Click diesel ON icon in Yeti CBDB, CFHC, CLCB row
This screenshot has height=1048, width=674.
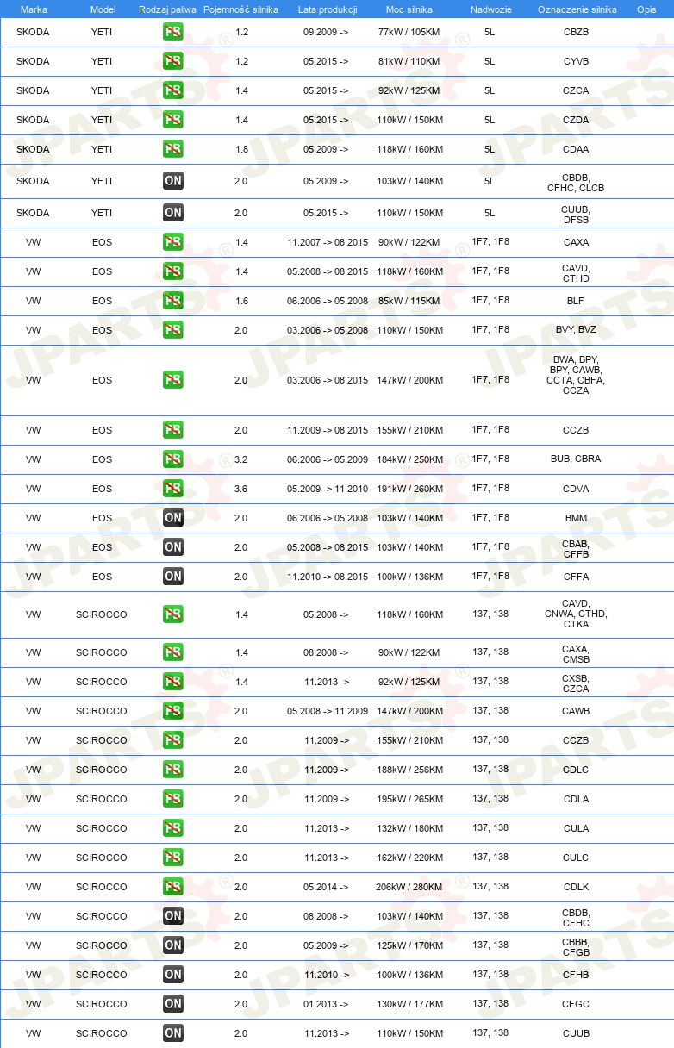[173, 181]
